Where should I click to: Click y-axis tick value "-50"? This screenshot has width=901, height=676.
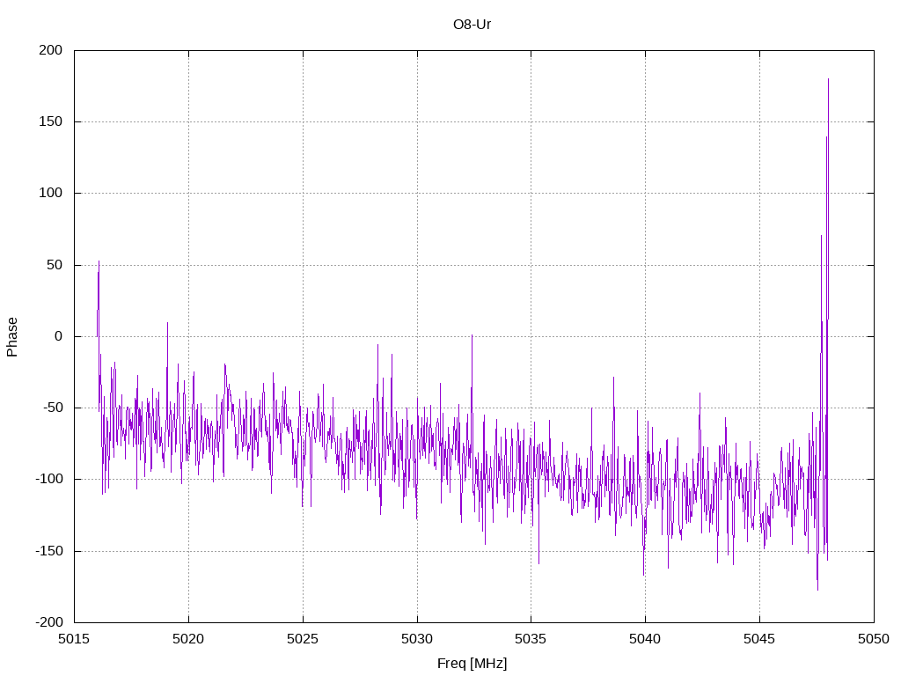52,408
